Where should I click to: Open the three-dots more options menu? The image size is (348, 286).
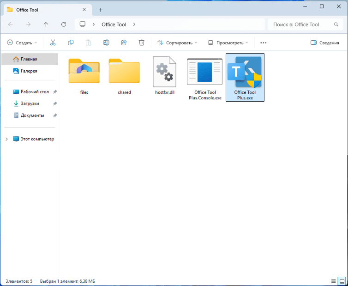[x=264, y=43]
